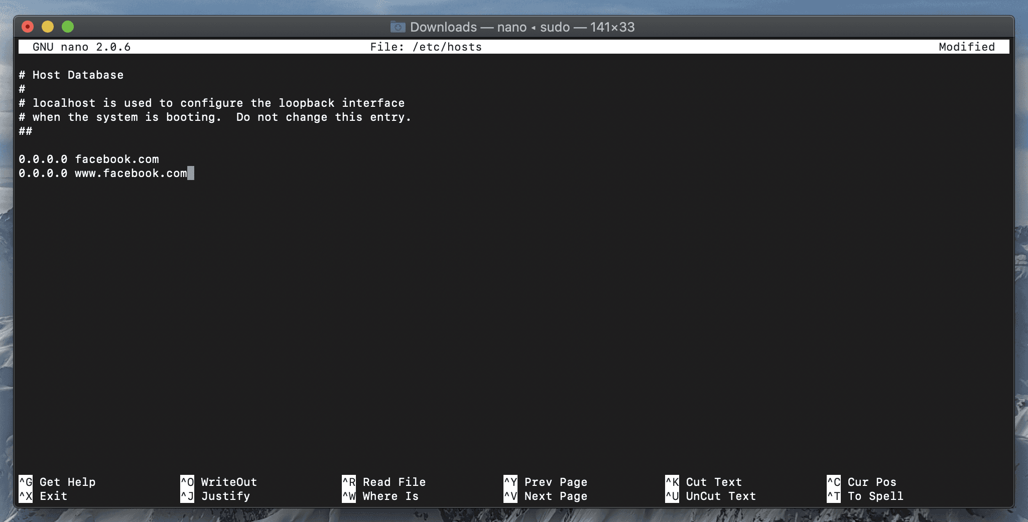Click the Downloads folder proxy icon in titlebar

tap(397, 27)
